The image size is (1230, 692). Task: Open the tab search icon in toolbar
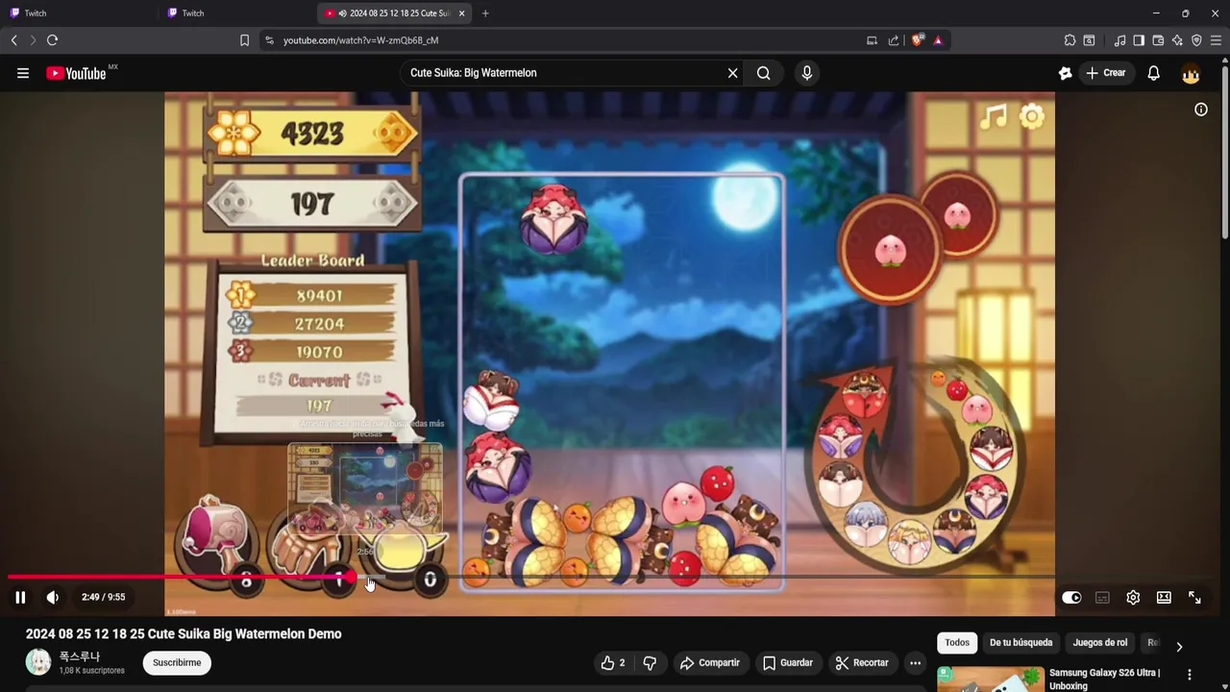(x=1089, y=40)
